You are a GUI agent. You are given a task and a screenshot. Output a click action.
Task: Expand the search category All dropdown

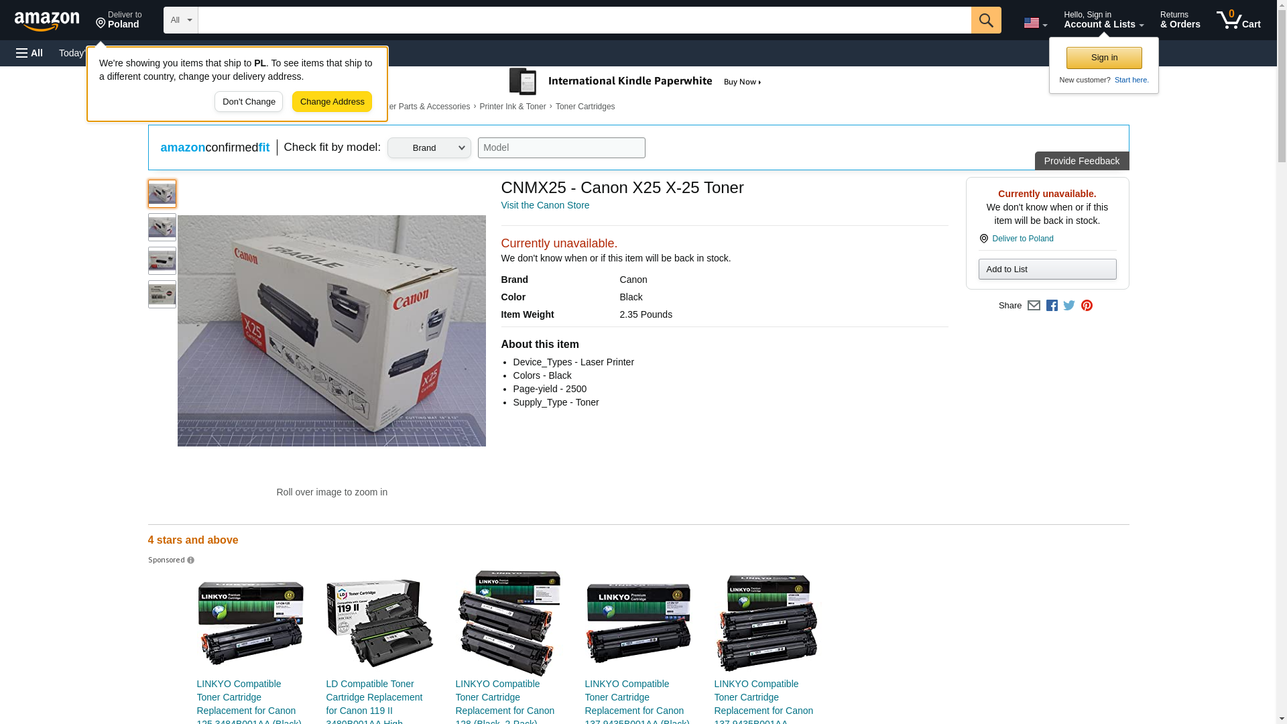click(180, 20)
